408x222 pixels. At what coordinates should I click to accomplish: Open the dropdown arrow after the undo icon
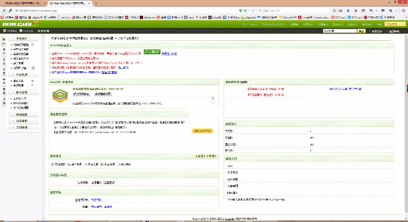point(376,11)
